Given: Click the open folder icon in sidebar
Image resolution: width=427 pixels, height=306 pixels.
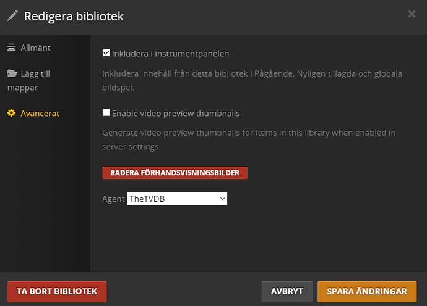Looking at the screenshot, I should click(x=12, y=73).
